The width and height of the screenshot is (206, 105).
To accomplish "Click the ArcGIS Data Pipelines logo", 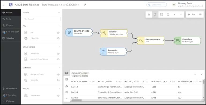I will [x=11, y=5].
